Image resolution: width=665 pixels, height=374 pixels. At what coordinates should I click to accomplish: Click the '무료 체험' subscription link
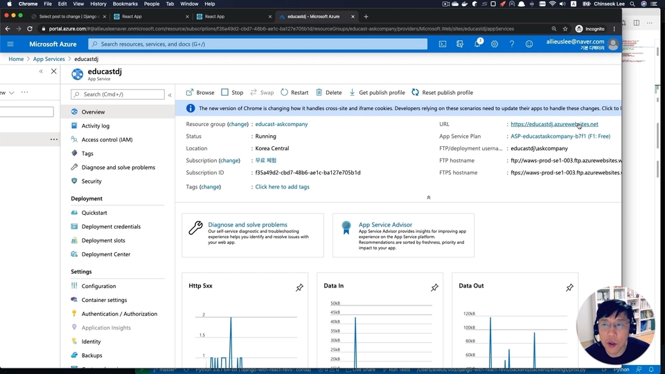click(266, 161)
